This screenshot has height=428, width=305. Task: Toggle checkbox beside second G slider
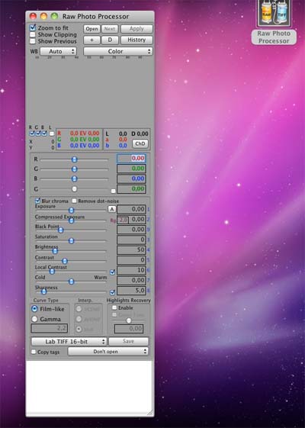point(113,191)
